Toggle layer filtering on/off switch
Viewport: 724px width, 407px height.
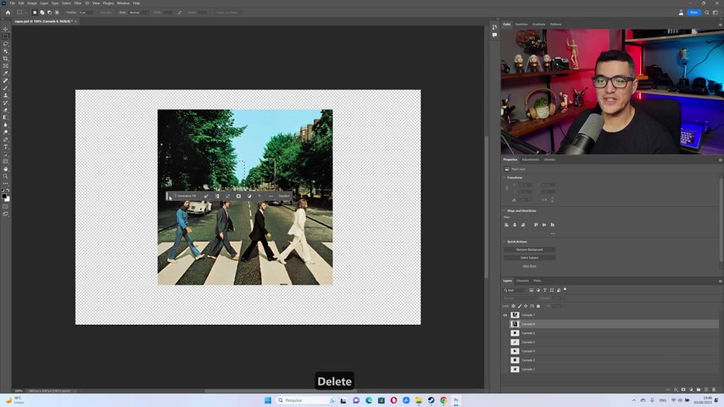565,290
